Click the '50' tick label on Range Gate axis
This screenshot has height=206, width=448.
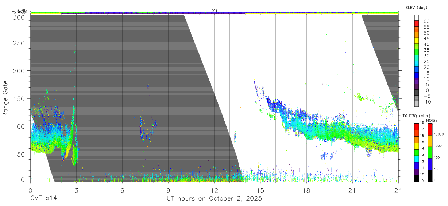coord(22,154)
